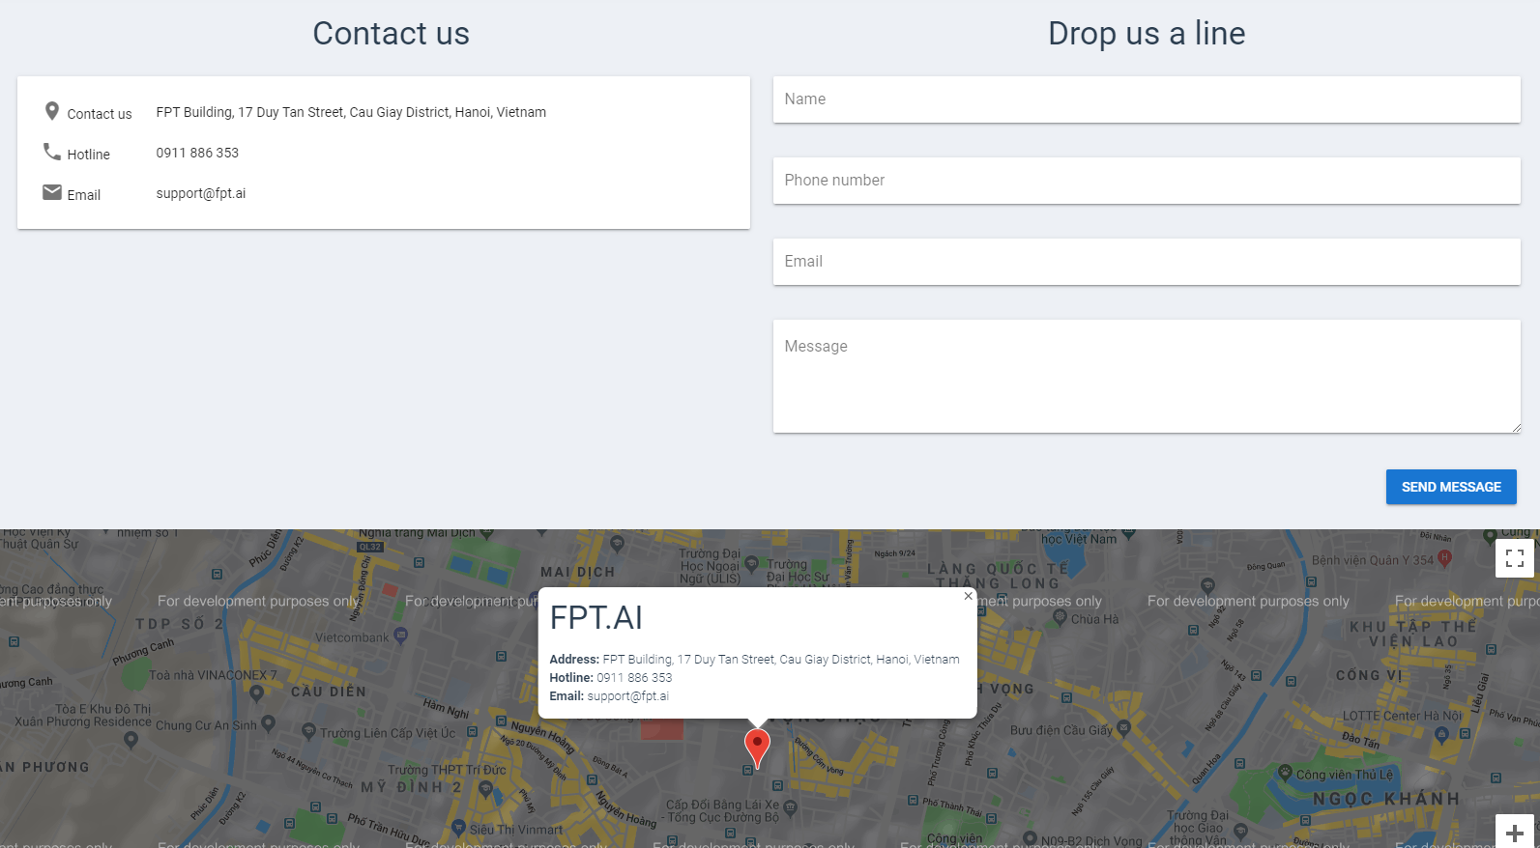Click the hotline number 0911 886 353
The image size is (1540, 848).
pyautogui.click(x=197, y=153)
